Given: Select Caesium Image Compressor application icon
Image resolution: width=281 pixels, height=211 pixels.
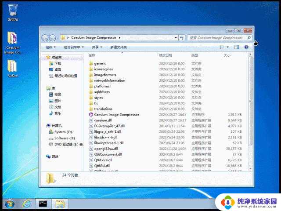Looking at the screenshot, I should 91,114.
